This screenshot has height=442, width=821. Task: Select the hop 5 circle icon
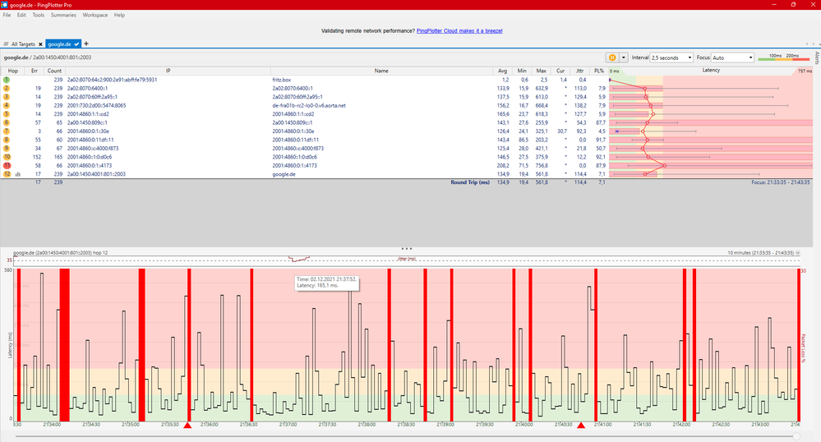7,113
